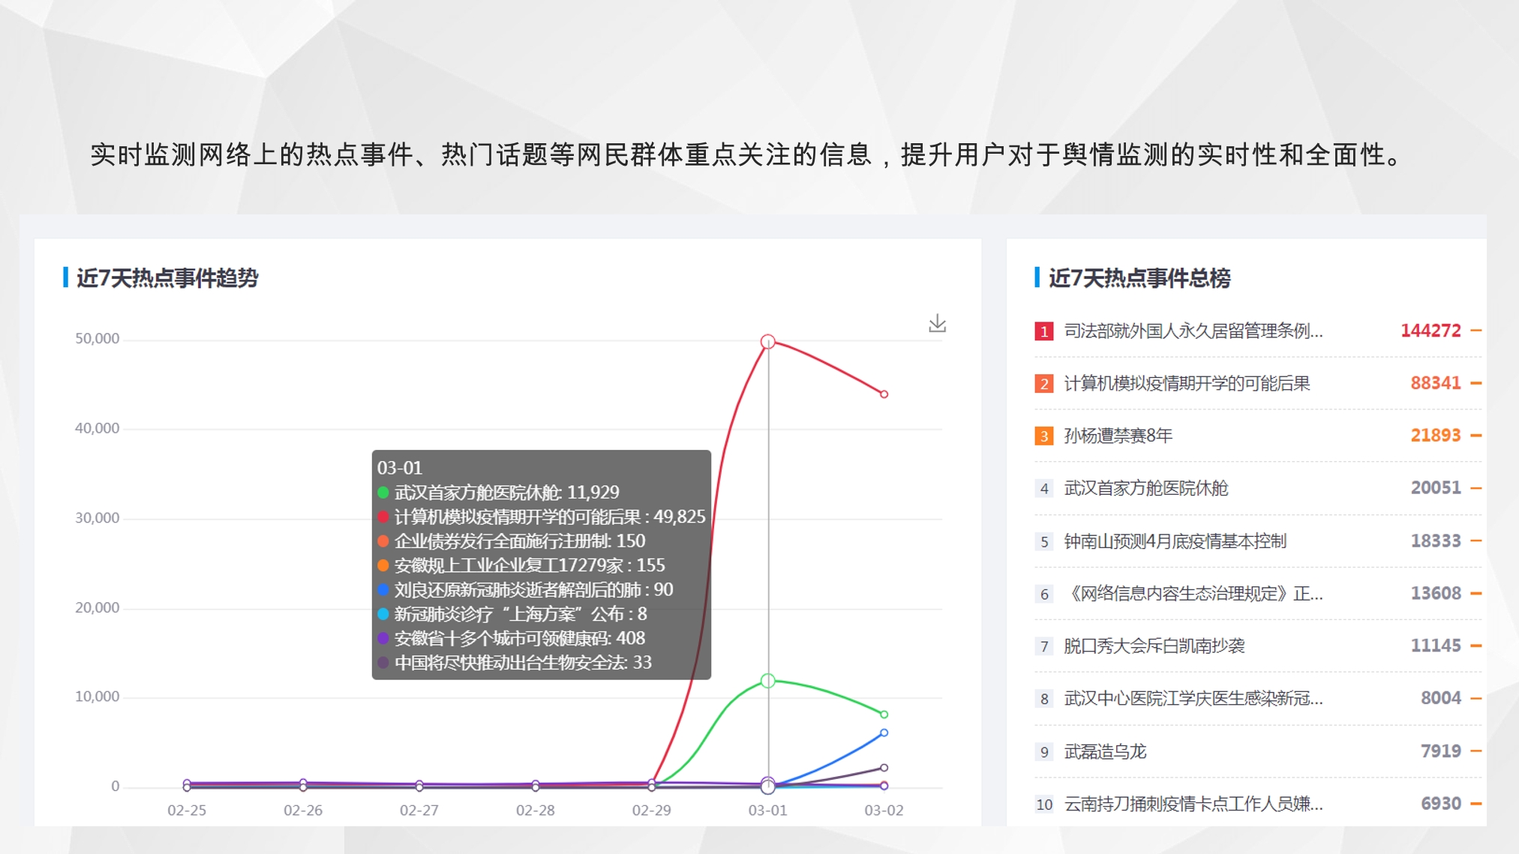Click count value 7919
Viewport: 1519px width, 854px height.
coord(1441,751)
